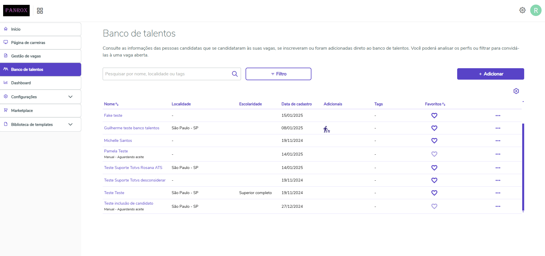
Task: Open Guilherme teste banco talentos profile
Action: click(132, 128)
